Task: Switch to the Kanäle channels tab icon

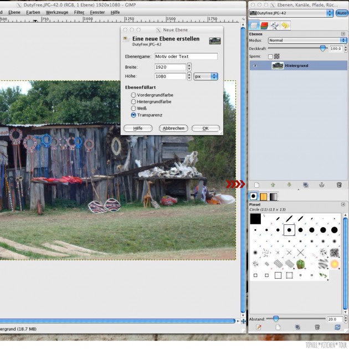Action: [x=264, y=25]
